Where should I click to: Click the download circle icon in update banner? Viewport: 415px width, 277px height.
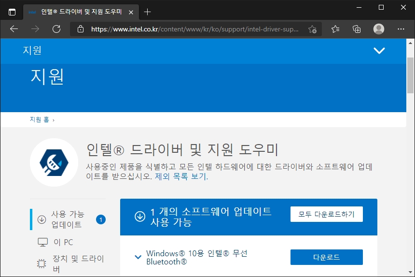[x=140, y=217]
